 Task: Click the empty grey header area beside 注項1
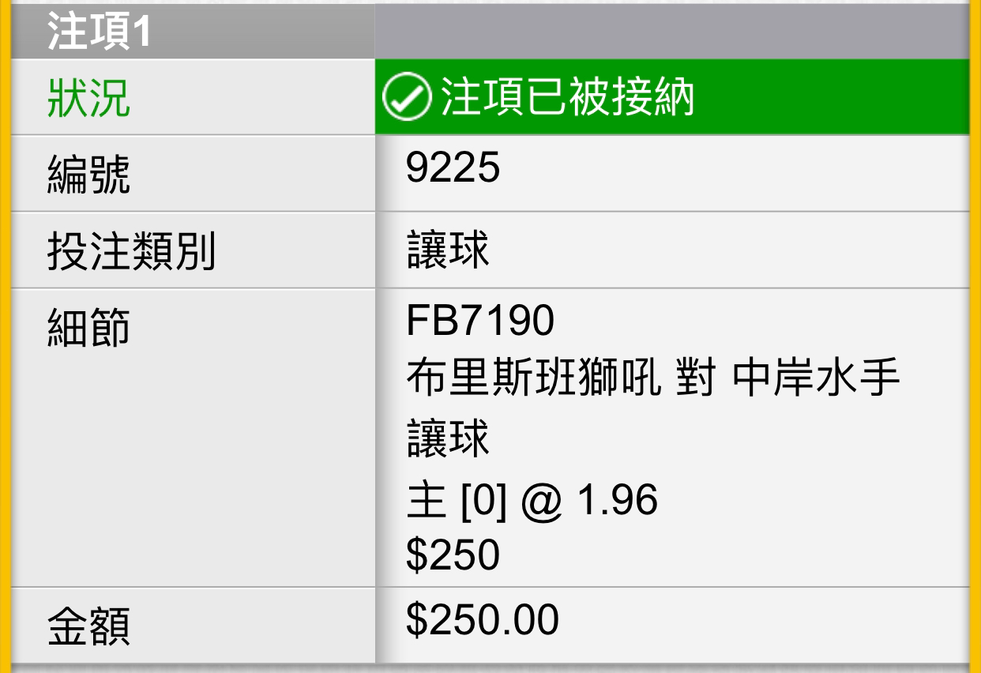point(672,32)
